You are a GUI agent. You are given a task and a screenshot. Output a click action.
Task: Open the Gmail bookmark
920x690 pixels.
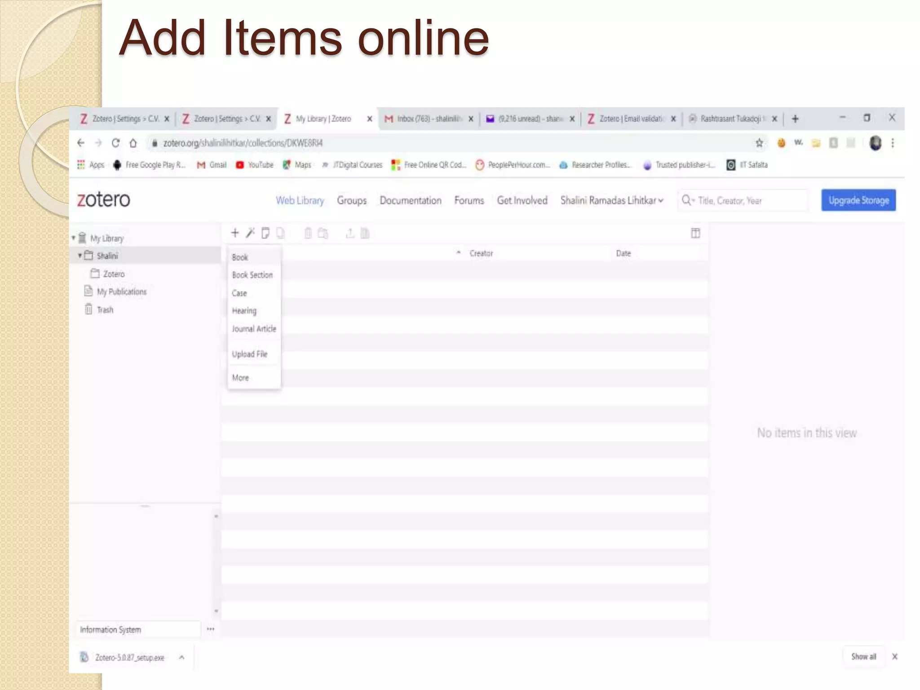click(x=212, y=165)
